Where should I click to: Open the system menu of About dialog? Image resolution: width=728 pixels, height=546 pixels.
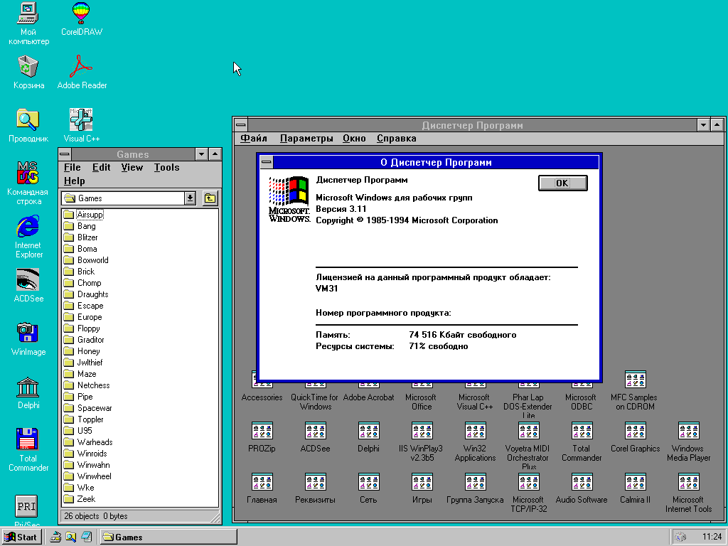[266, 162]
